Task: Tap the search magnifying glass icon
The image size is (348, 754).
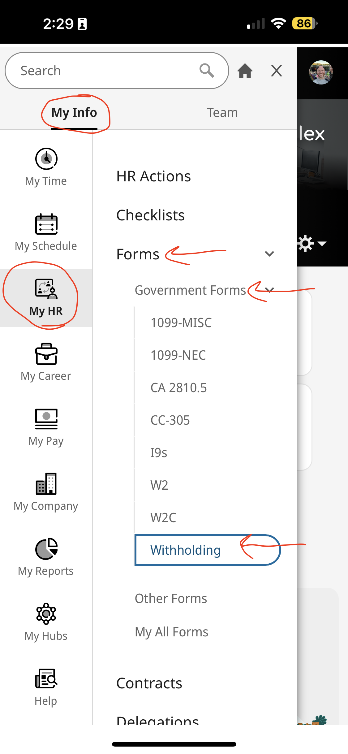Action: [x=207, y=71]
